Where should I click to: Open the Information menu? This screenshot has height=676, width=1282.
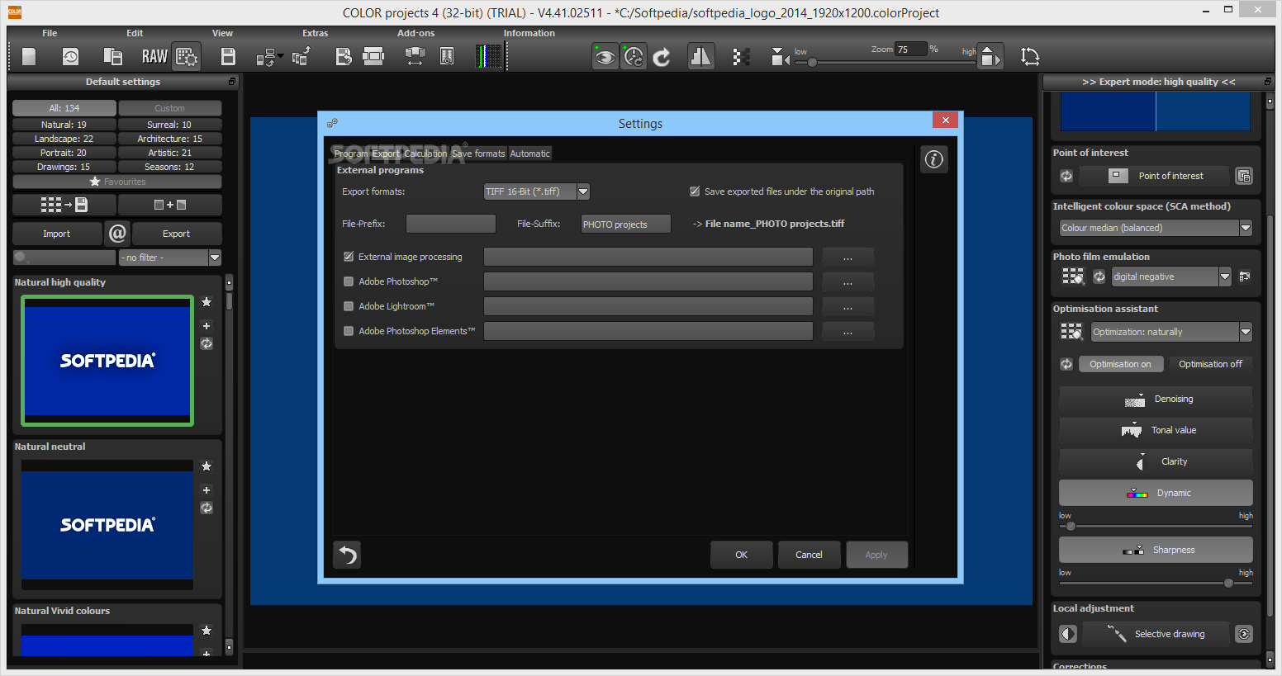pyautogui.click(x=529, y=33)
